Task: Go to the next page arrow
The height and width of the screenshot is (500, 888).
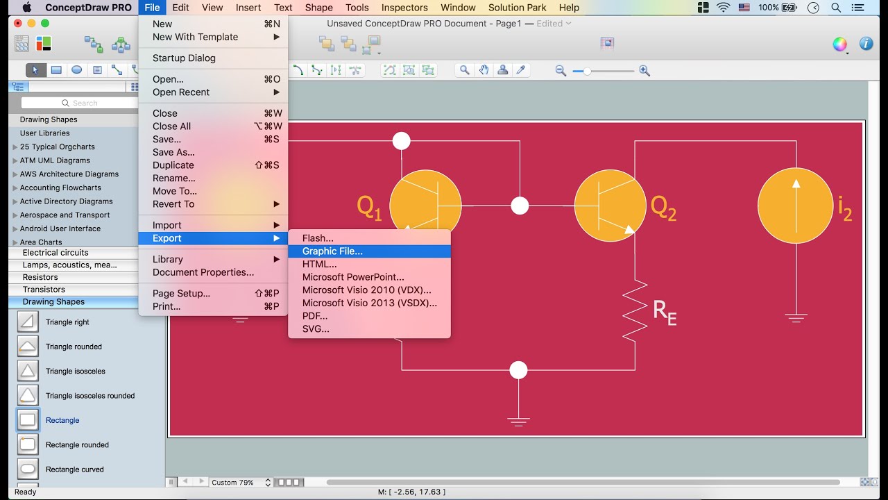Action: tap(202, 481)
